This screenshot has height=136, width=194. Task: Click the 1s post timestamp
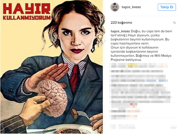[174, 23]
